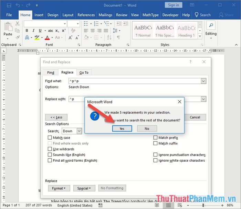Click the Center alignment icon
The image size is (241, 209).
pos(93,31)
